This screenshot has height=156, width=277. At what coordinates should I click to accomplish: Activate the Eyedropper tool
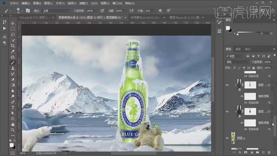point(13,51)
